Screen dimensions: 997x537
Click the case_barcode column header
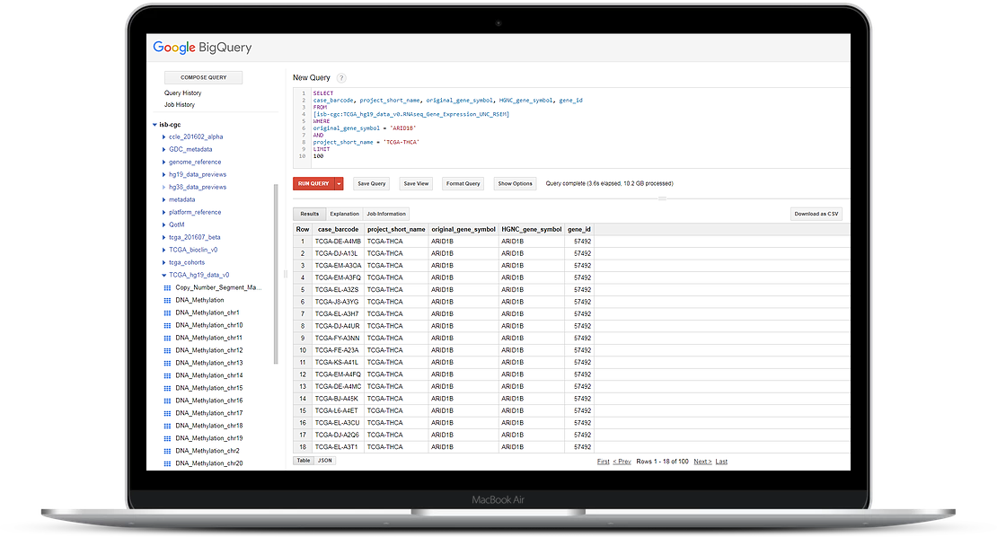(x=339, y=229)
